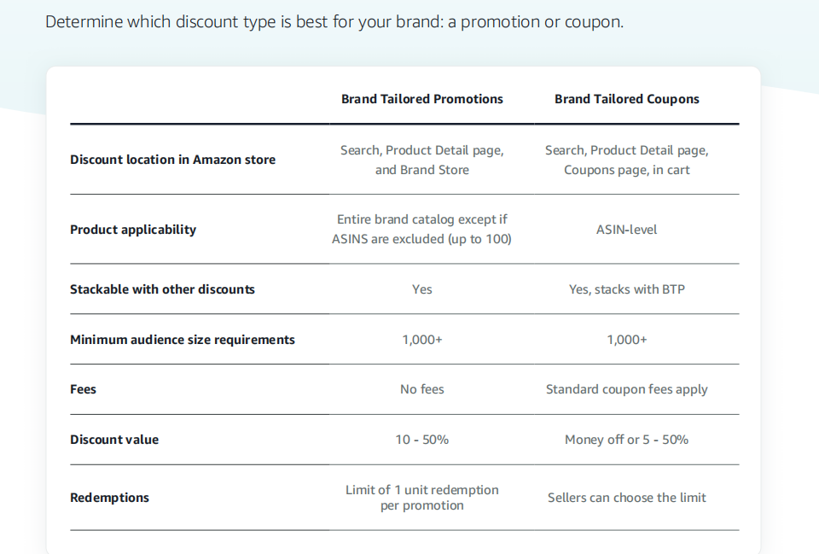Click 'Money off or 5 - 50%' cell
The width and height of the screenshot is (819, 554).
coord(627,440)
